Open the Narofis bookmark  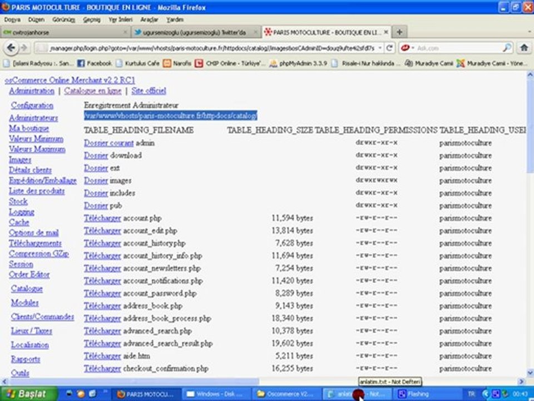(x=177, y=63)
